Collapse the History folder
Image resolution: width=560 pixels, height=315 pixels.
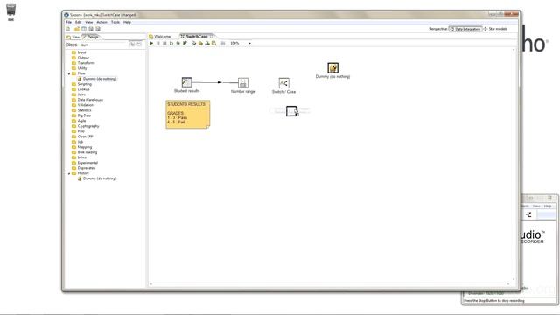pos(69,173)
